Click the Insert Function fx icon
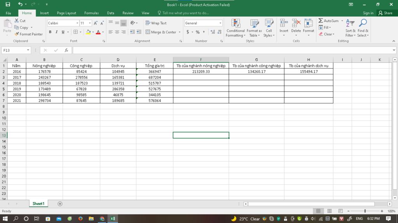Screen dimensions: 398x223 coord(66,50)
